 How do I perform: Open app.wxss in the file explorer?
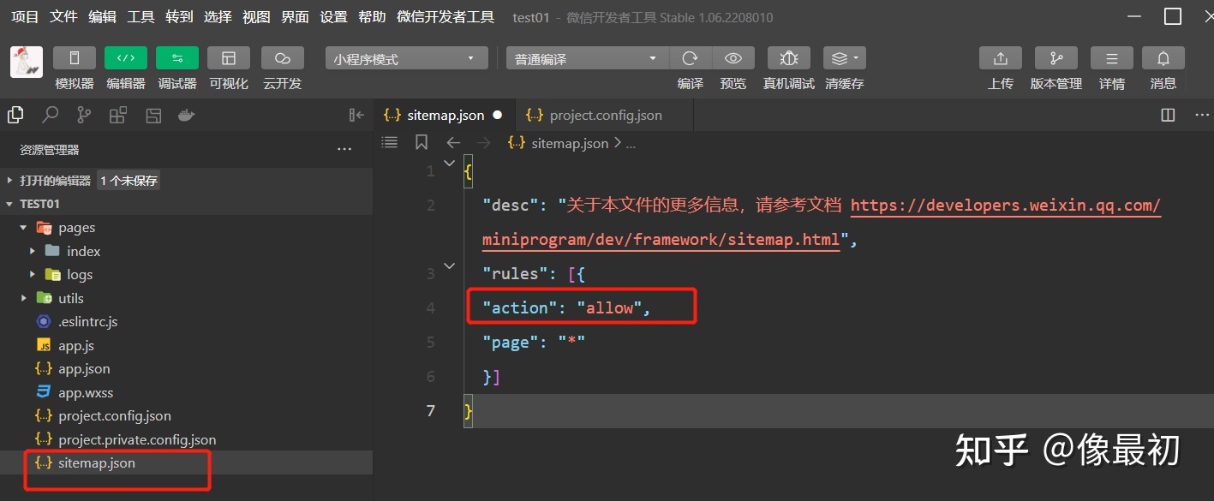click(x=86, y=392)
